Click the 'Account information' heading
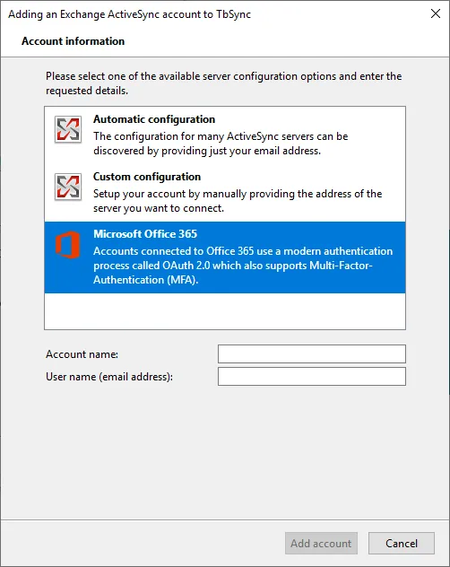The image size is (450, 567). point(73,41)
